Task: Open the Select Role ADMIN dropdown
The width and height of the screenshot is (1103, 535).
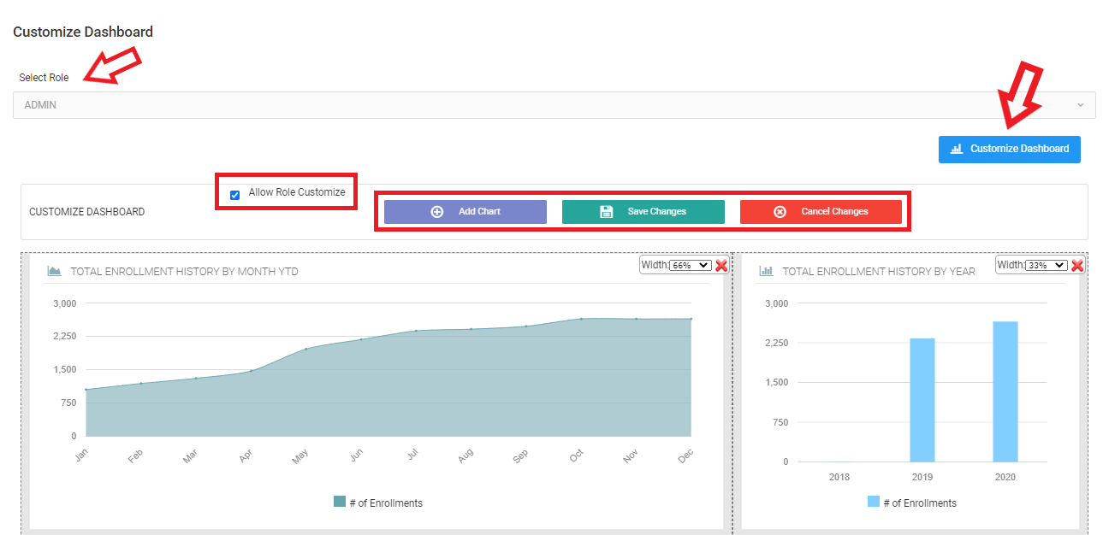Action: 554,105
